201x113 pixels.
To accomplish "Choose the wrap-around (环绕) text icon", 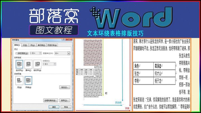I will pos(28,80).
